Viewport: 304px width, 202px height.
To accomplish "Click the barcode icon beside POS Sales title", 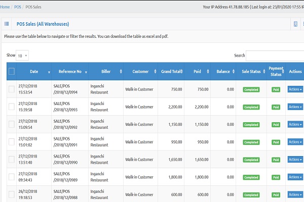I will tap(7, 24).
